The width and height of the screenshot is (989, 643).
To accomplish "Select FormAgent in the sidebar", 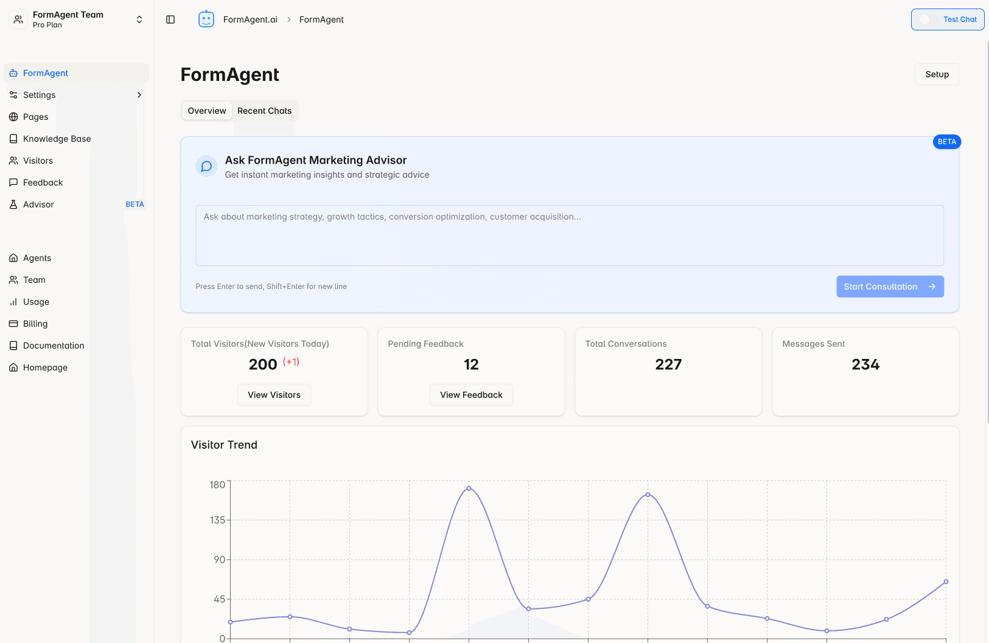I will 77,73.
